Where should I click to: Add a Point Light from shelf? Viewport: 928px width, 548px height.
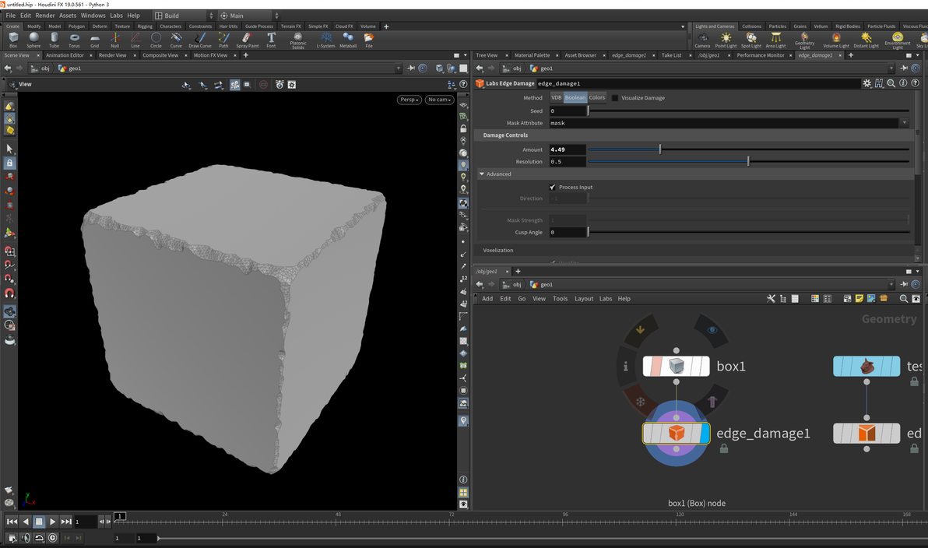point(726,39)
